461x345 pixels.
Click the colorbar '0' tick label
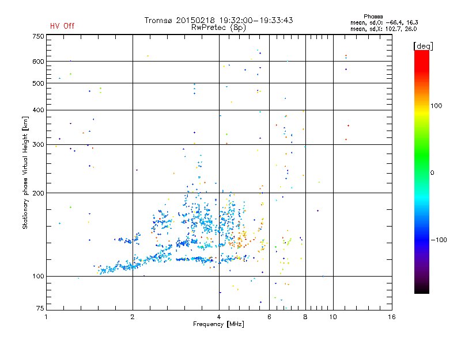[x=432, y=173]
